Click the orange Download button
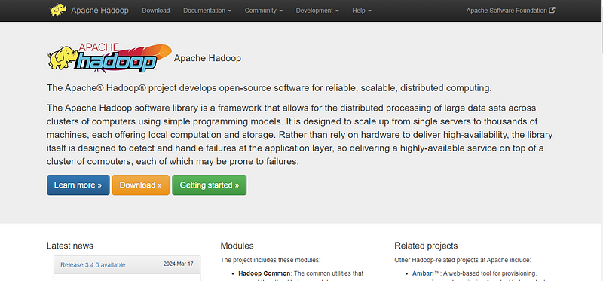603x281 pixels. (x=141, y=185)
